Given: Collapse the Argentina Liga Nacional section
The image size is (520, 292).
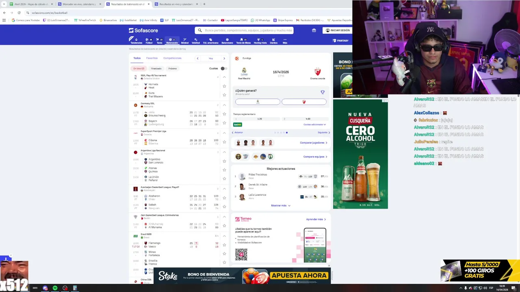Looking at the screenshot, I should 224,152.
